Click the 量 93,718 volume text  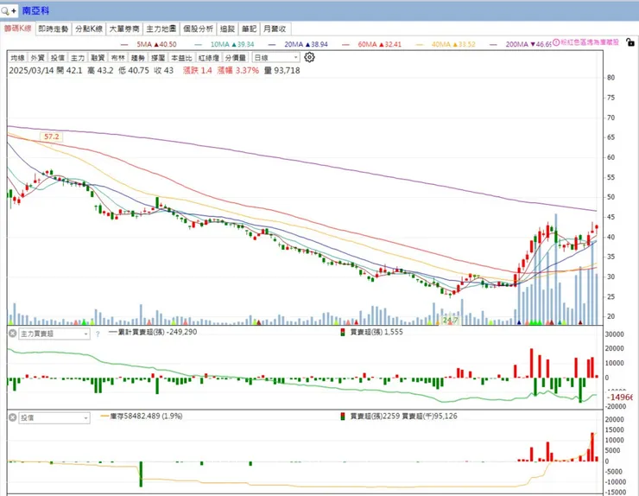[282, 70]
